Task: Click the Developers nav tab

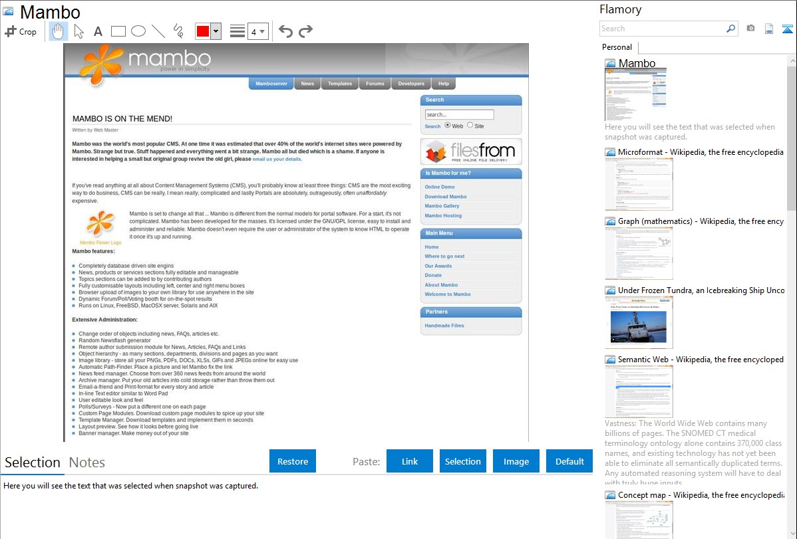Action: tap(411, 83)
